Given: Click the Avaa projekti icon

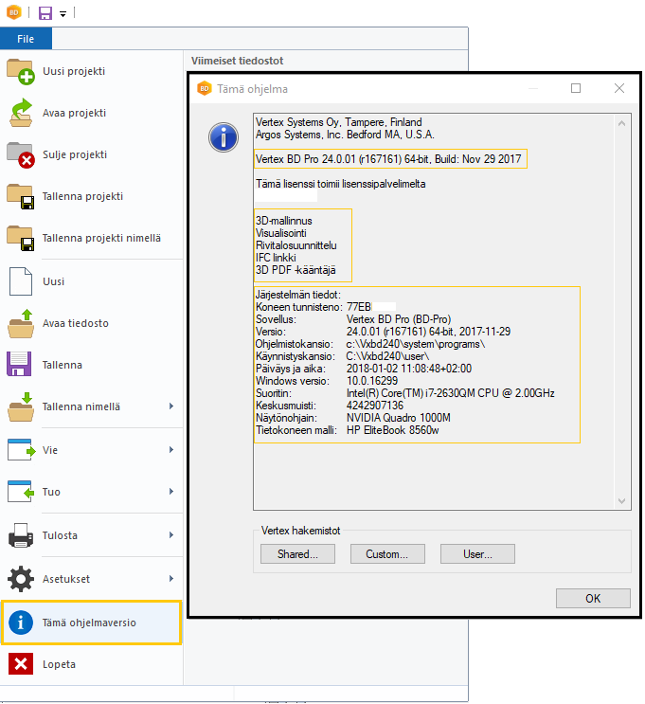Looking at the screenshot, I should pos(21,113).
